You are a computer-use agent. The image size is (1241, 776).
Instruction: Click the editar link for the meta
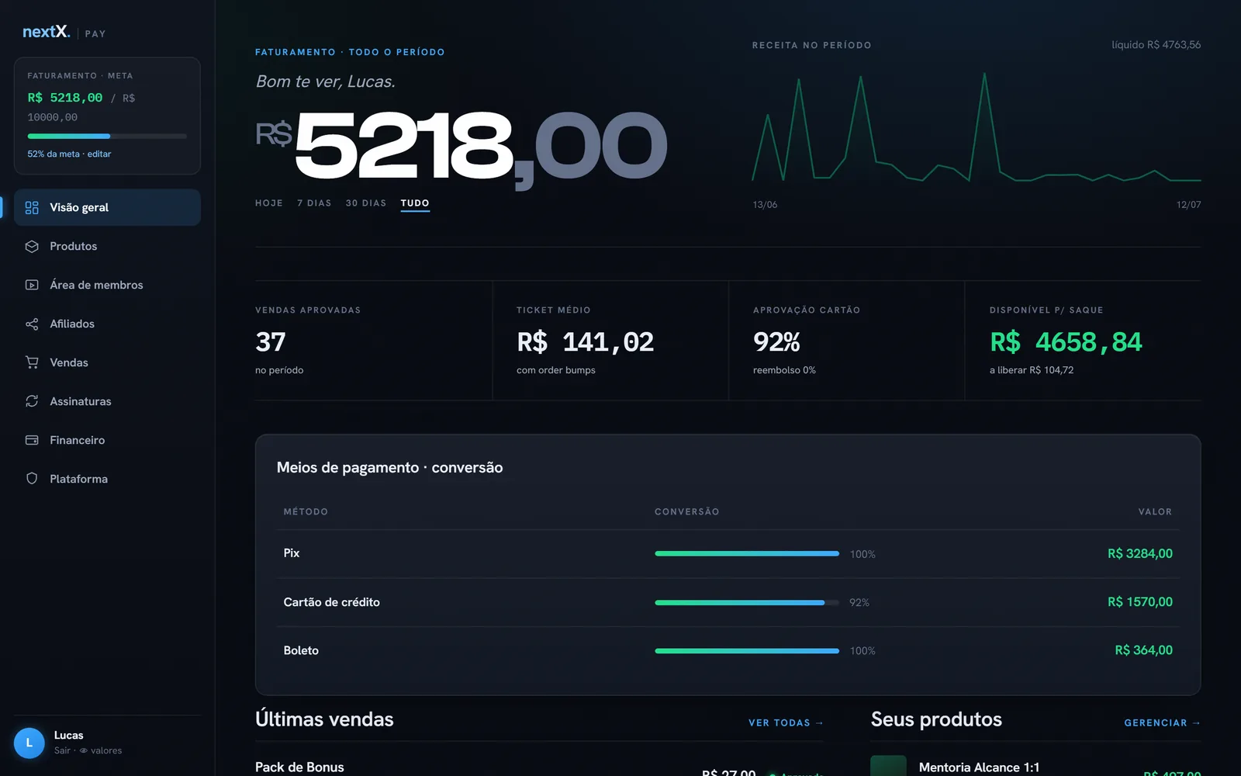[99, 154]
